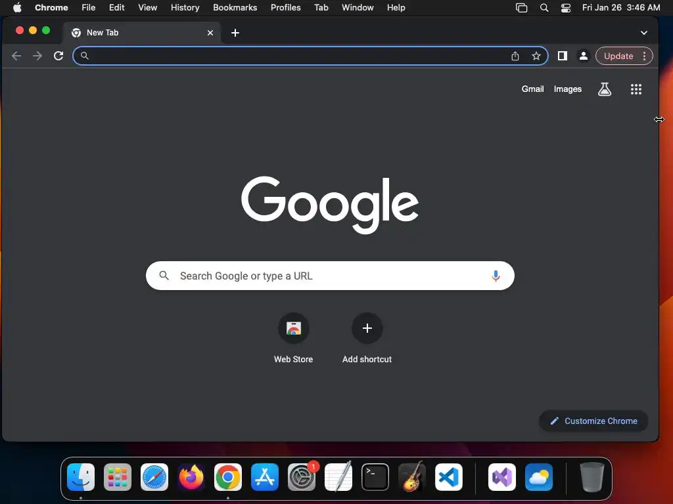Open the Apple menu
Viewport: 673px width, 504px height.
click(x=17, y=7)
